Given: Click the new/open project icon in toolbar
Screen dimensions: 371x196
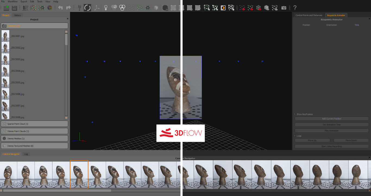Looking at the screenshot, I should pyautogui.click(x=6, y=8).
